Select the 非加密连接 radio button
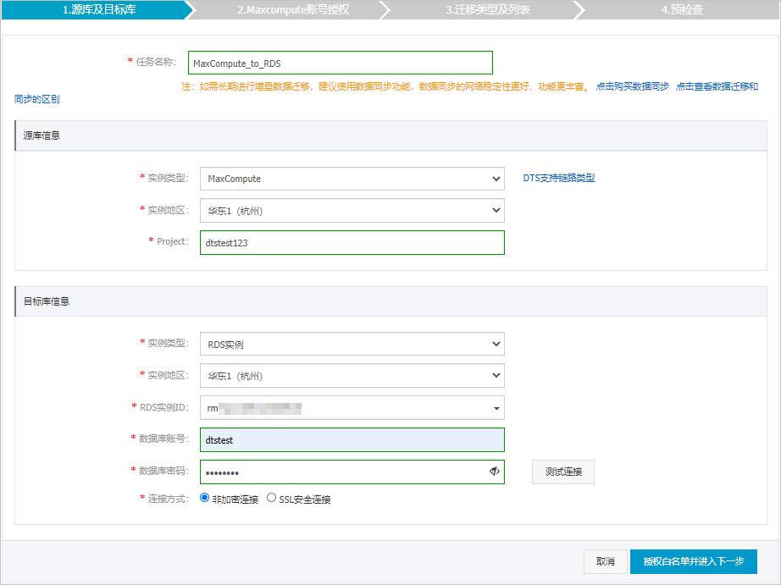Viewport: 781px width, 585px height. pos(204,498)
